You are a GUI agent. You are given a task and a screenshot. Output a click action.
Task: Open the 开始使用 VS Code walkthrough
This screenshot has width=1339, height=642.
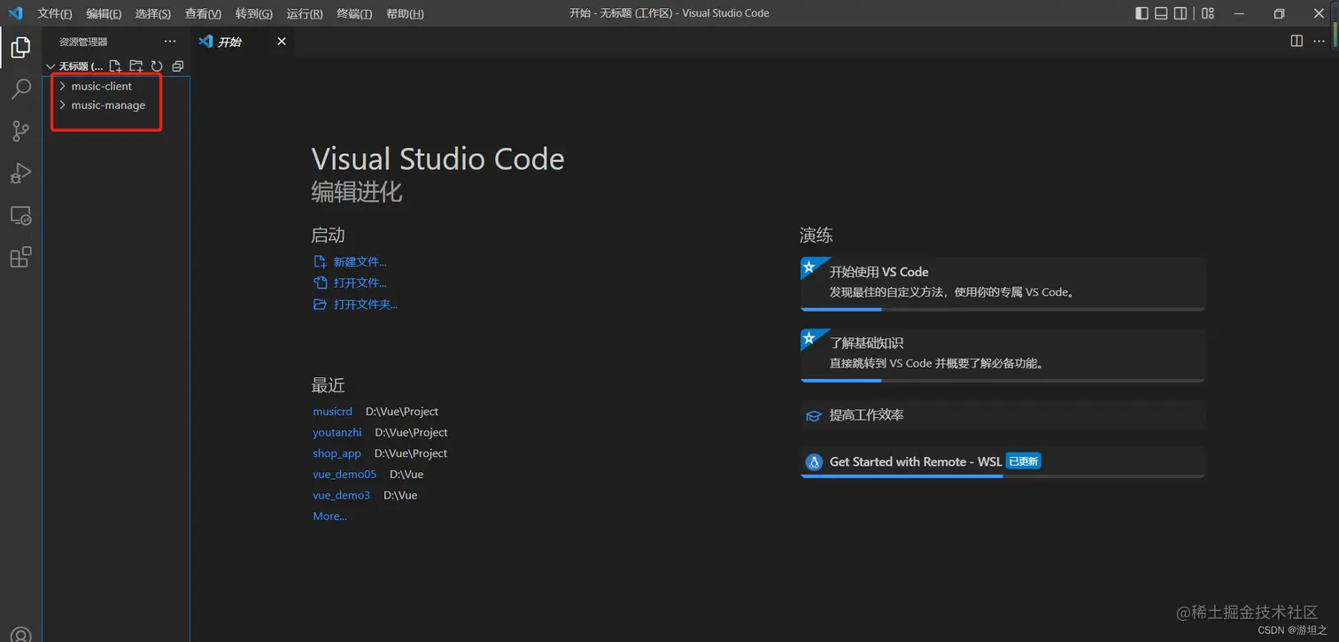[x=1002, y=284]
